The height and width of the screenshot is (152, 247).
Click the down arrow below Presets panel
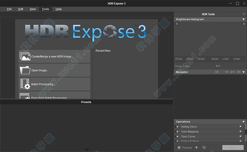[x=86, y=150]
